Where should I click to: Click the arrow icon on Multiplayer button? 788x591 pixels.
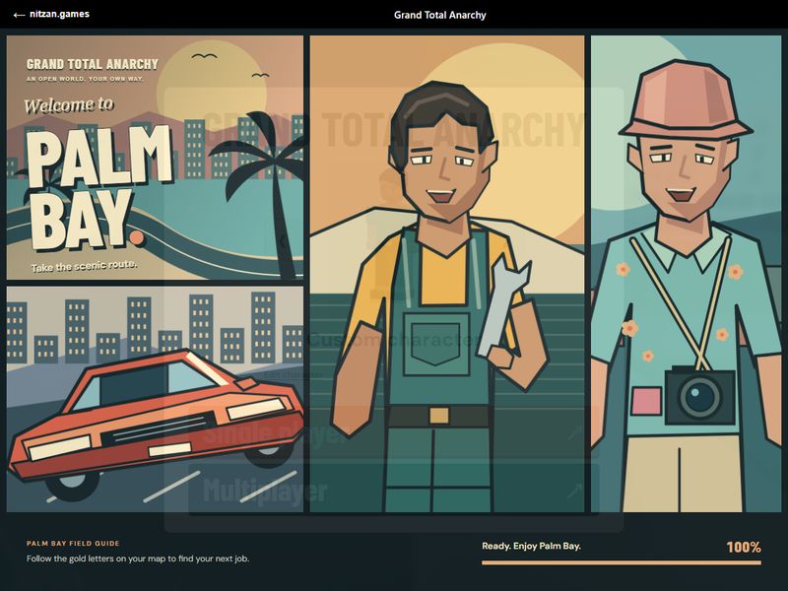click(575, 491)
